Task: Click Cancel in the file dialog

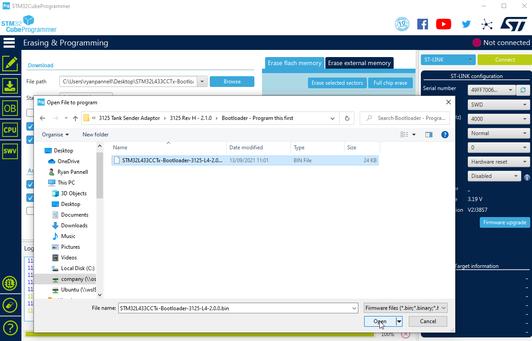Action: (x=428, y=321)
